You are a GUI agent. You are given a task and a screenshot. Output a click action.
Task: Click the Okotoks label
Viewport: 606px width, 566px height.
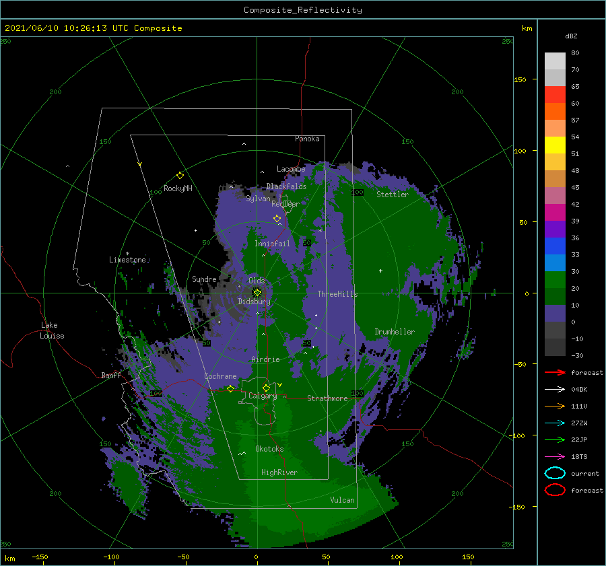269,449
